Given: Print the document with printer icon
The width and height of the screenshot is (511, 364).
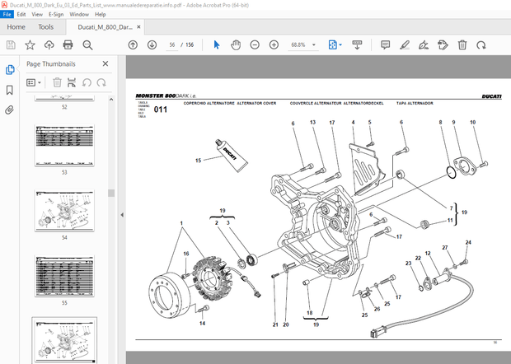Looking at the screenshot, I should 68,45.
